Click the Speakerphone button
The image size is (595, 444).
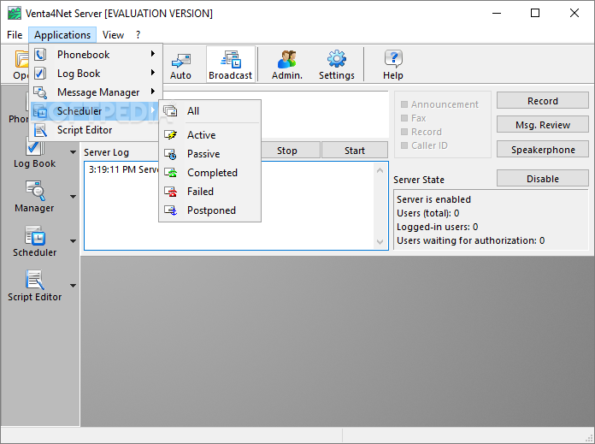click(543, 150)
